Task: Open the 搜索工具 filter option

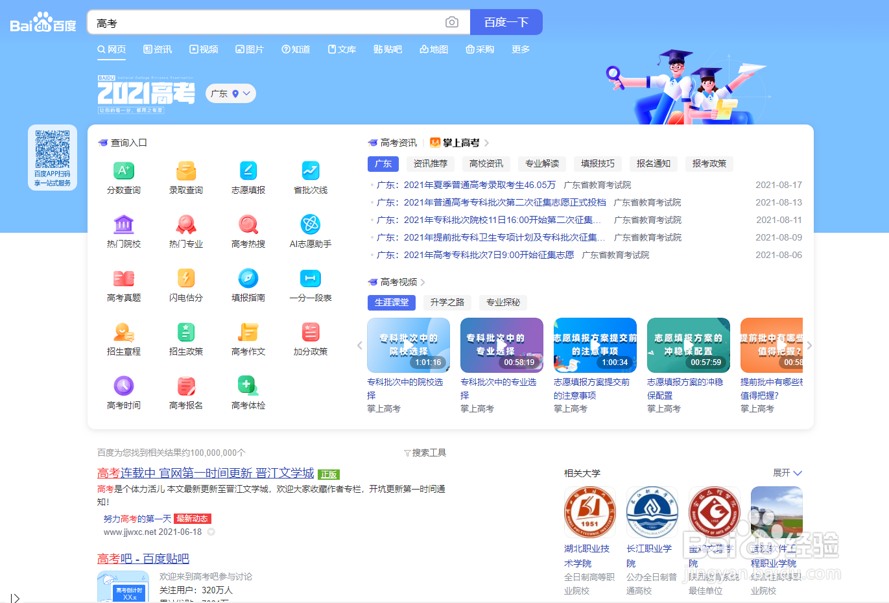Action: (x=425, y=453)
